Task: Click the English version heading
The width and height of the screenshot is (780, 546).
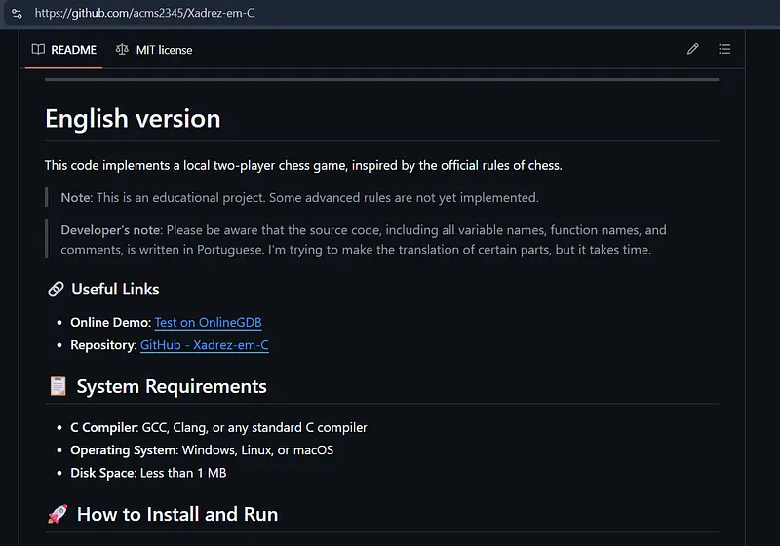Action: click(133, 119)
